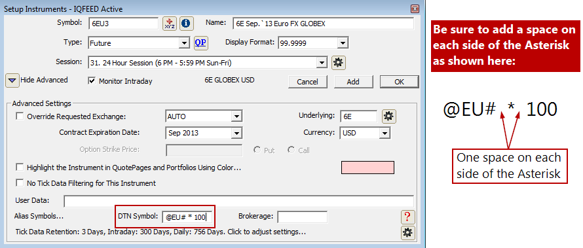583x248 pixels.
Task: Expand the Display Format dropdown
Action: click(313, 43)
